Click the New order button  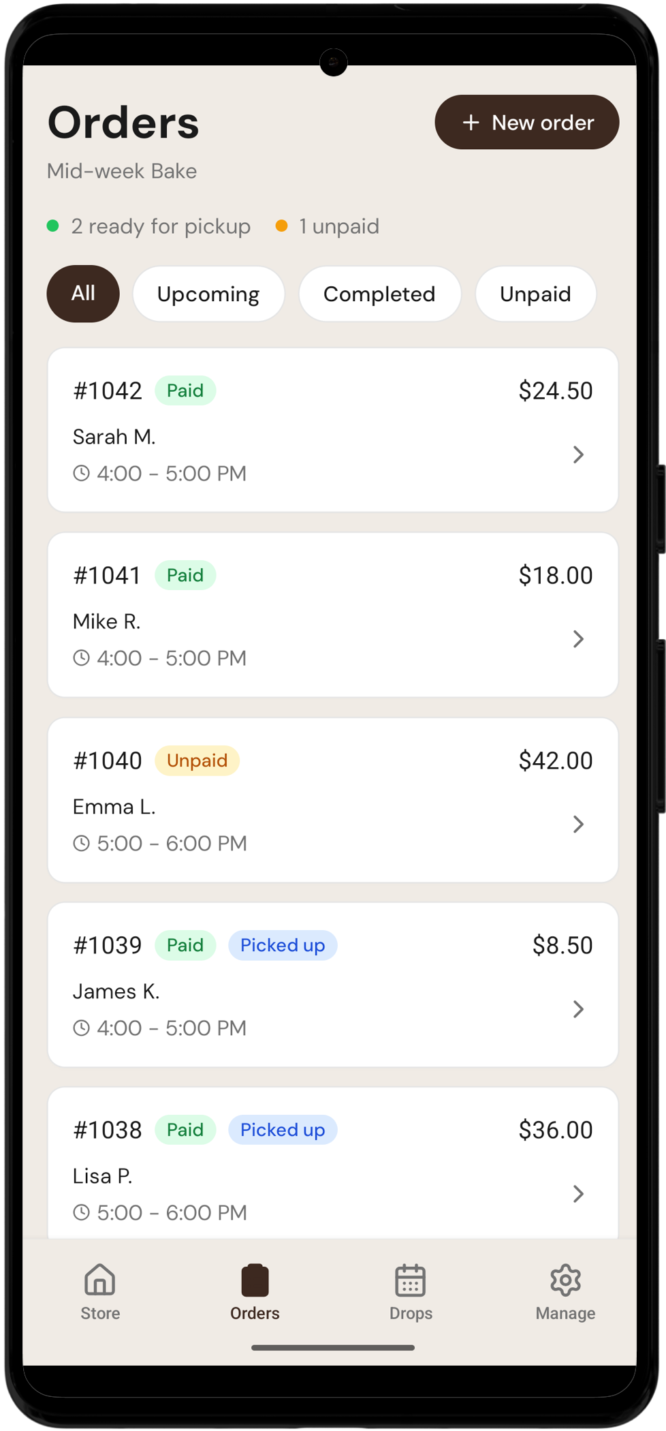pos(526,123)
